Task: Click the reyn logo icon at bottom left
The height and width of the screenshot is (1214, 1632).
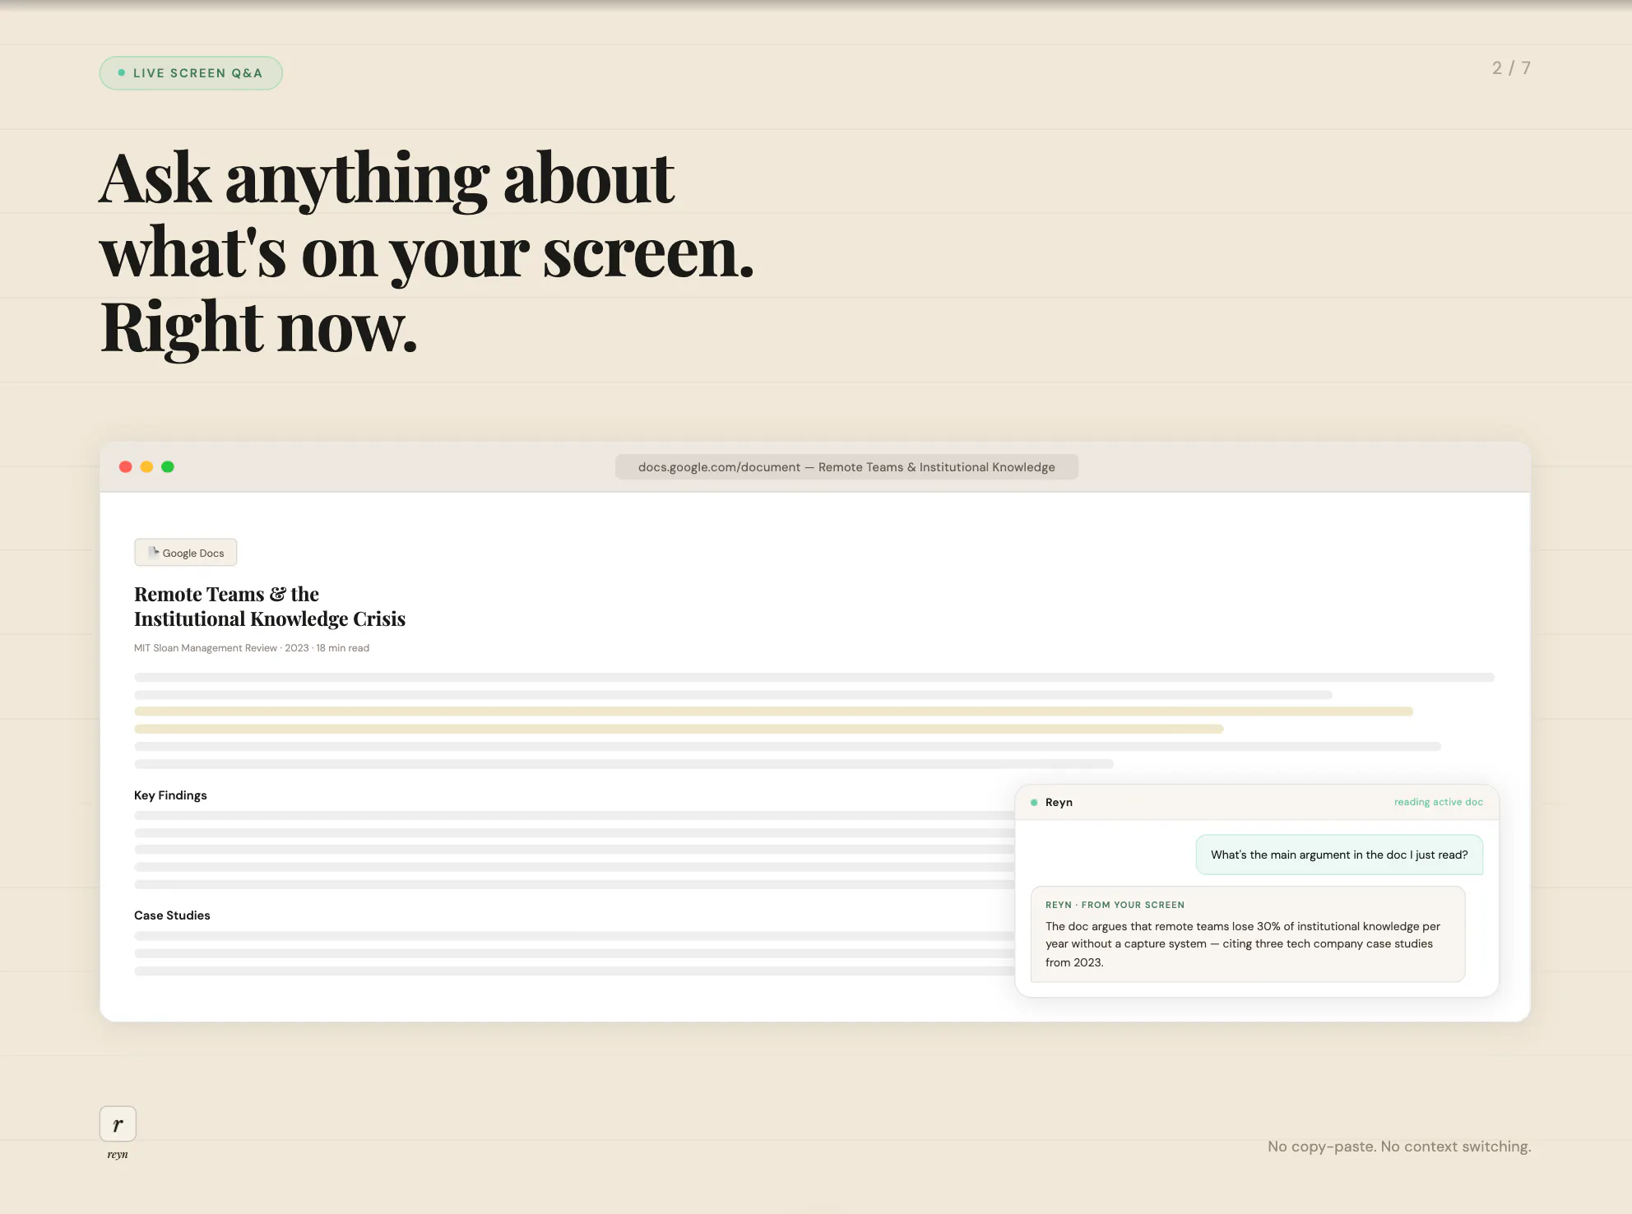Action: coord(118,1124)
